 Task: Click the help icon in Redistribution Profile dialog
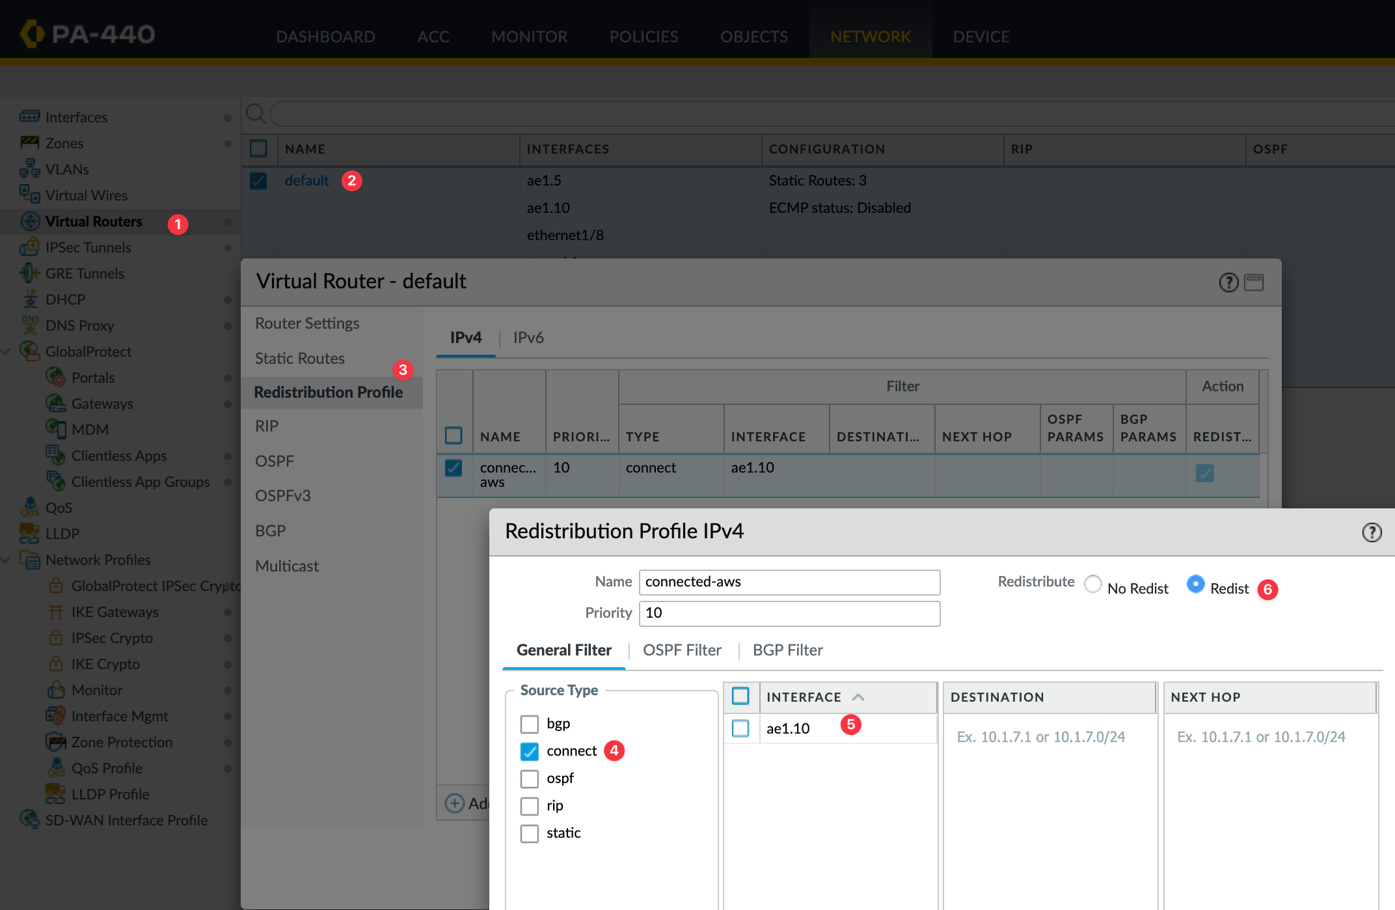1372,532
